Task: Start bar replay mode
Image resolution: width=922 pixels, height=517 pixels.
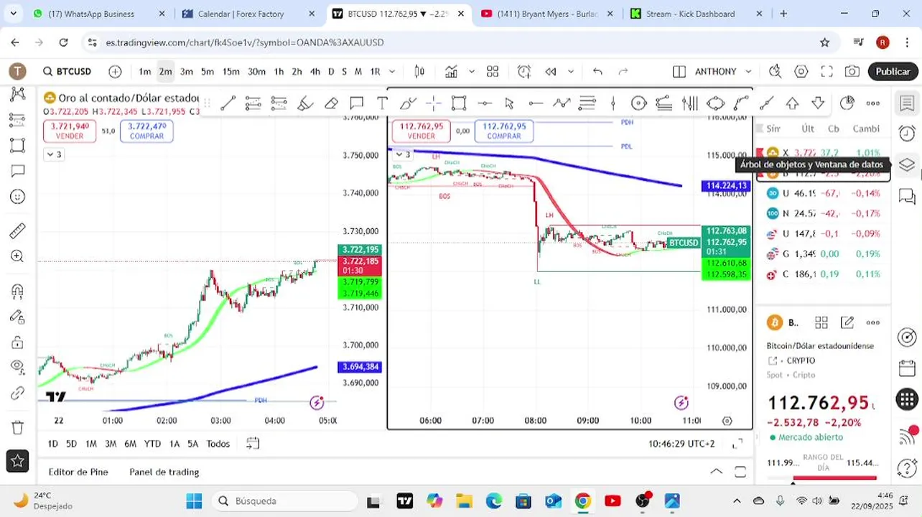Action: point(551,71)
